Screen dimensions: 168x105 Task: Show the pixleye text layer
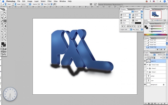[145, 76]
